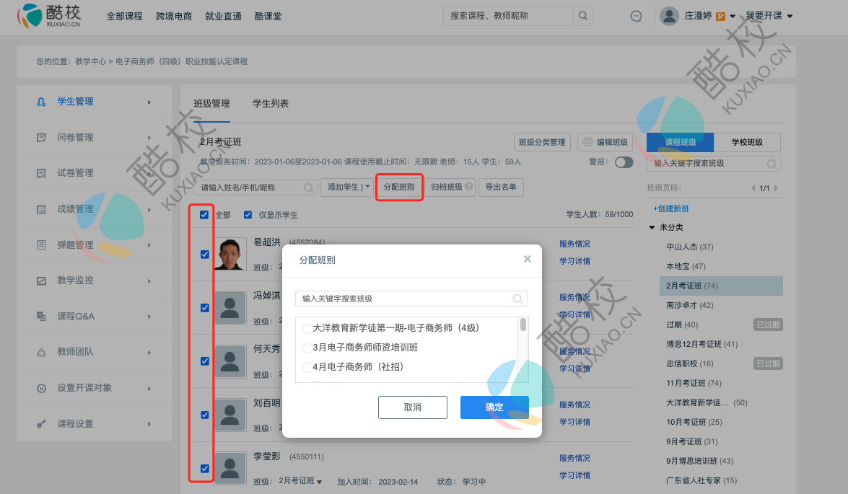The width and height of the screenshot is (848, 494).
Task: Go to next class page arrow
Action: tap(776, 188)
